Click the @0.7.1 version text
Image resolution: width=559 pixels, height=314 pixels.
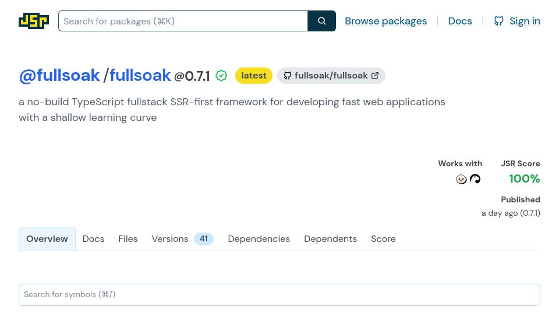(x=192, y=76)
